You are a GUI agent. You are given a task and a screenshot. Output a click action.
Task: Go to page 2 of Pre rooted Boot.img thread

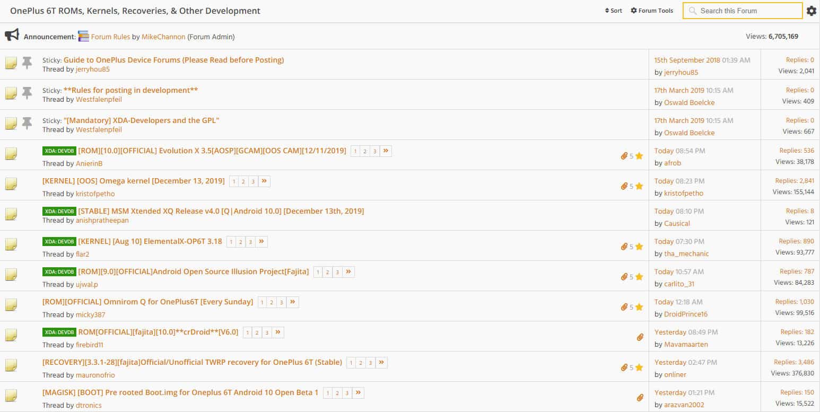tap(337, 393)
